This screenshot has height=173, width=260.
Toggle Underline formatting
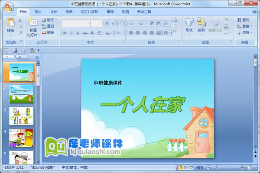[x=78, y=33]
